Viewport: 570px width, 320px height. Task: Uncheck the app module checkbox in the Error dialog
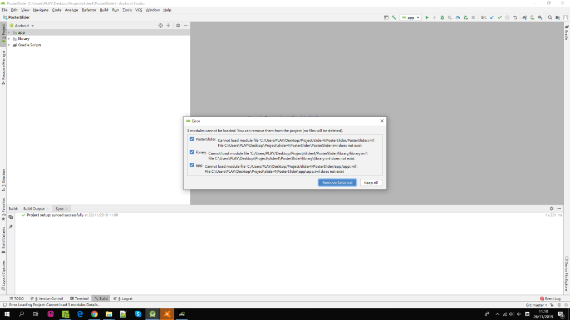[x=191, y=165]
